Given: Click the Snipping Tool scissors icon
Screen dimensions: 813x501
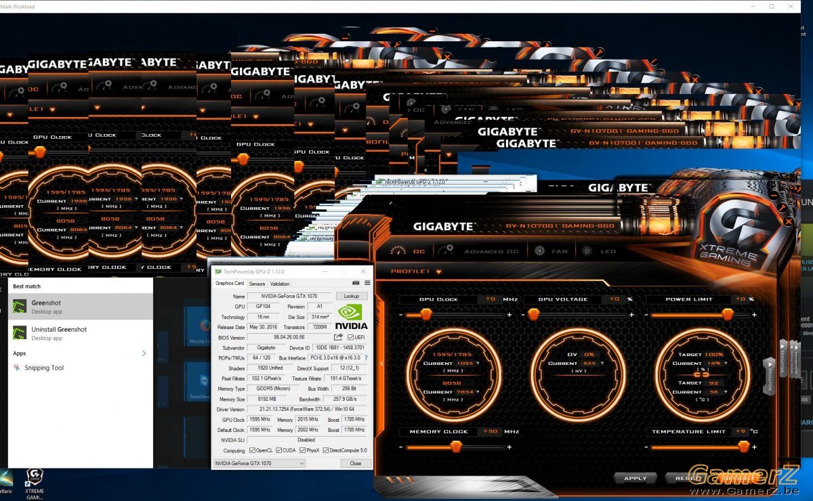Looking at the screenshot, I should (x=17, y=368).
